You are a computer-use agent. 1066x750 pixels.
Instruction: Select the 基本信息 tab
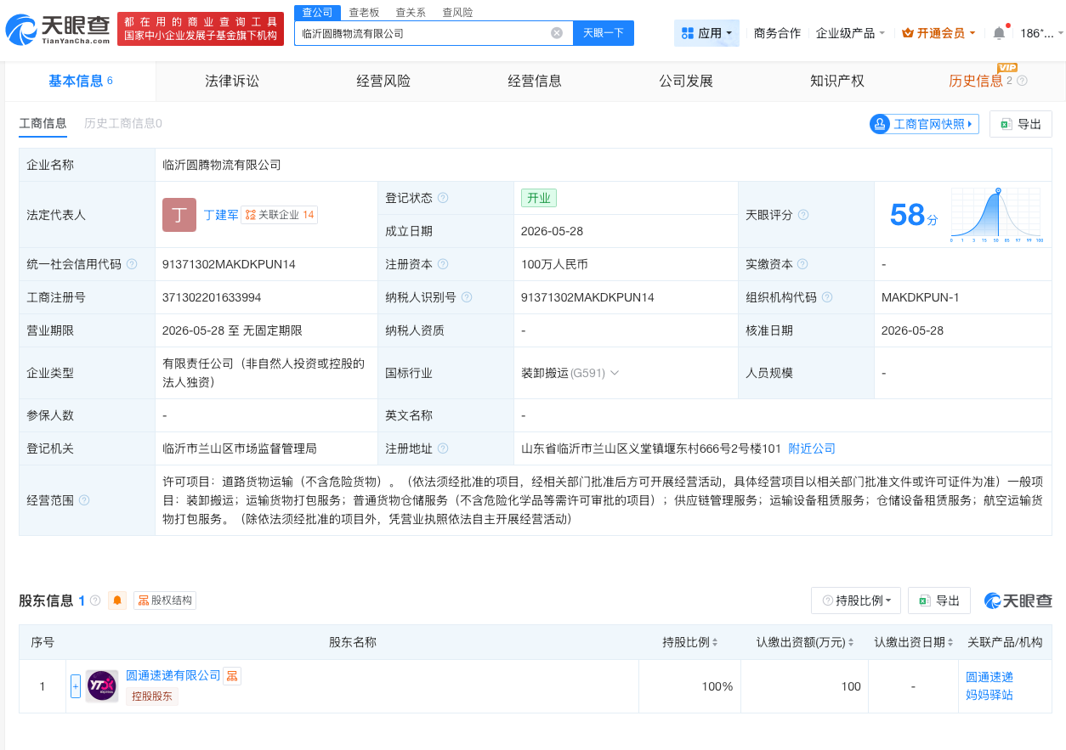[x=81, y=81]
